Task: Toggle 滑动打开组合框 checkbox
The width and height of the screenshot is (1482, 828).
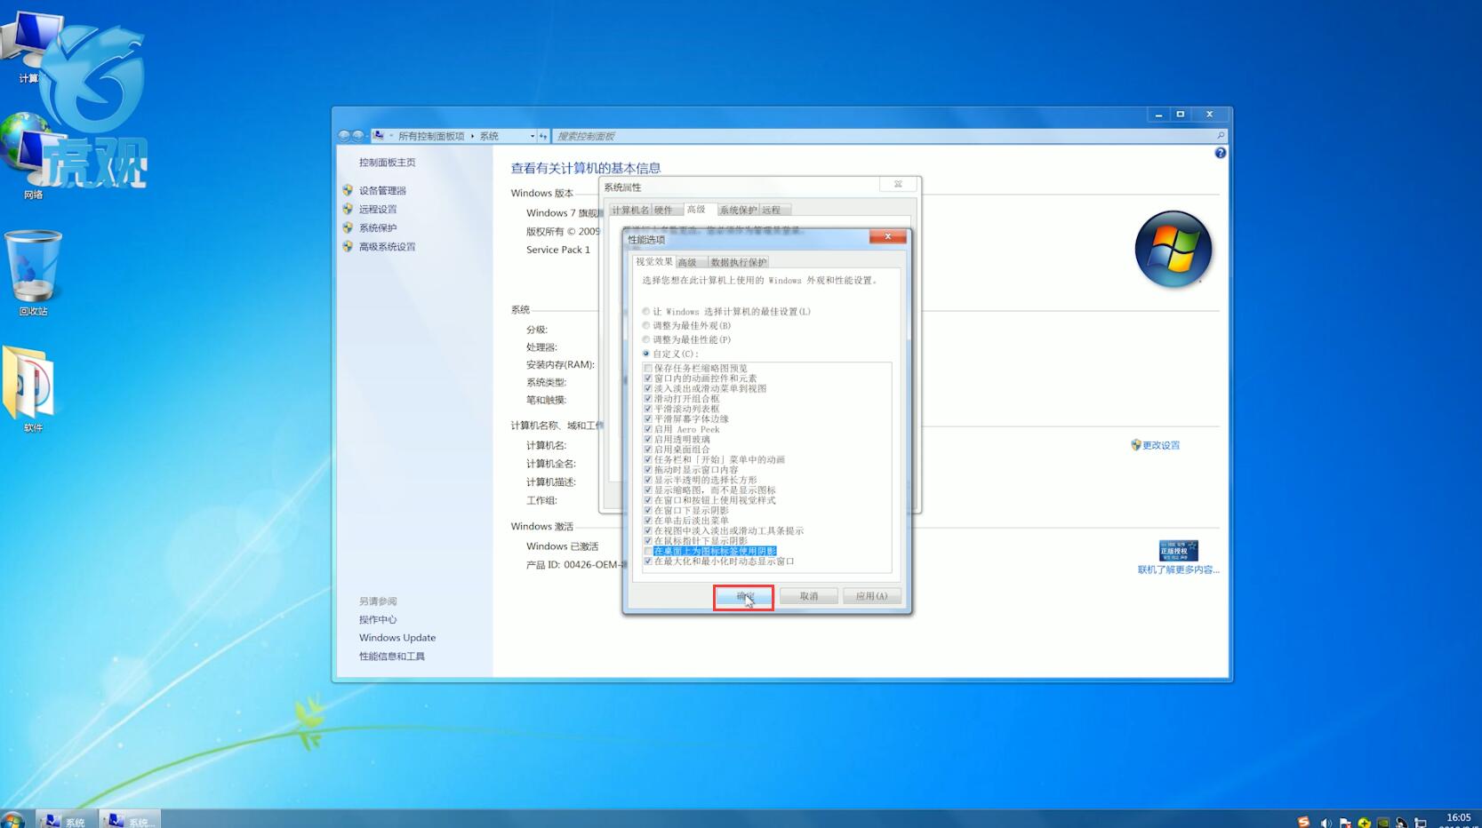Action: pos(648,399)
